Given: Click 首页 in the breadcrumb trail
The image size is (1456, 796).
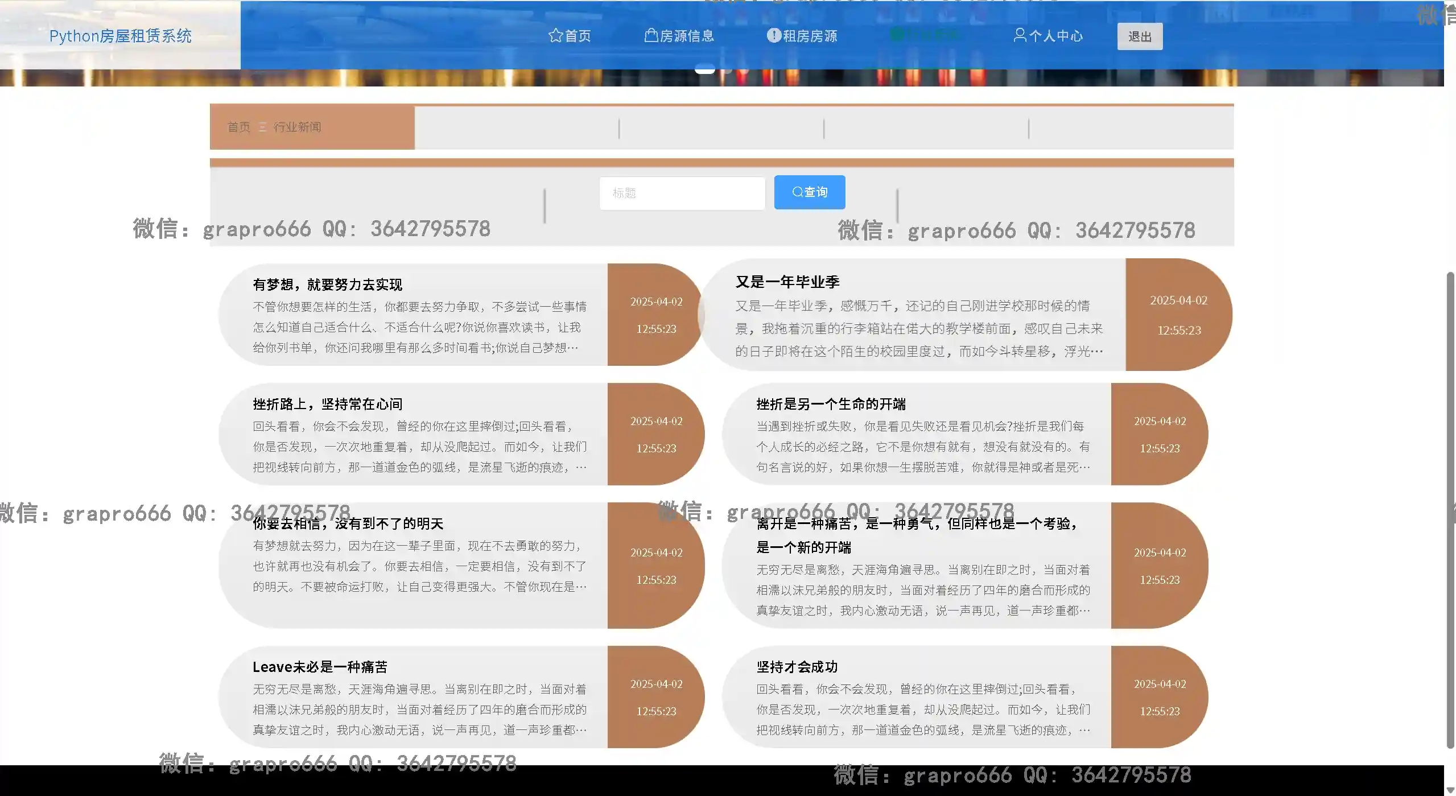Looking at the screenshot, I should (238, 127).
